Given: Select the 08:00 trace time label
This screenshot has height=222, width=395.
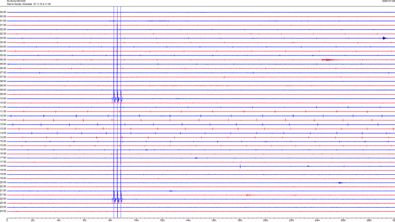Looking at the screenshot, I should (x=3, y=81).
